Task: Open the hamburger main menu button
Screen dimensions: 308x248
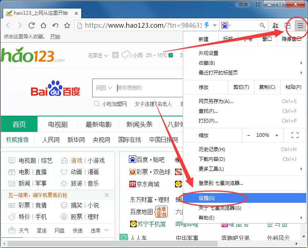Action: coord(300,26)
